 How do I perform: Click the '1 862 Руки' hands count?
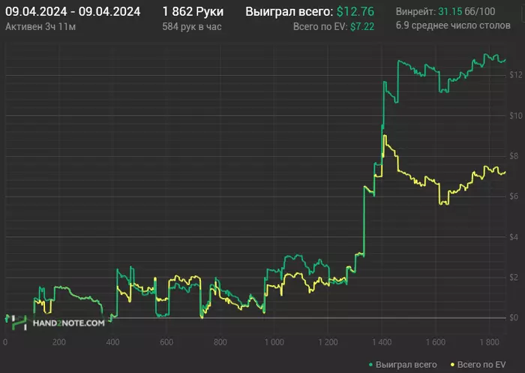(193, 12)
